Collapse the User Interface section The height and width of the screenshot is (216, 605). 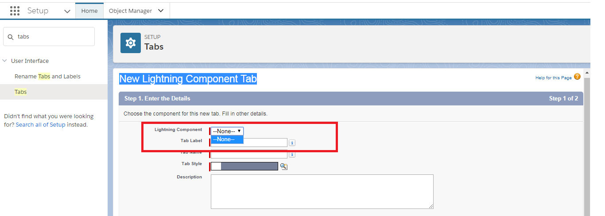(5, 61)
